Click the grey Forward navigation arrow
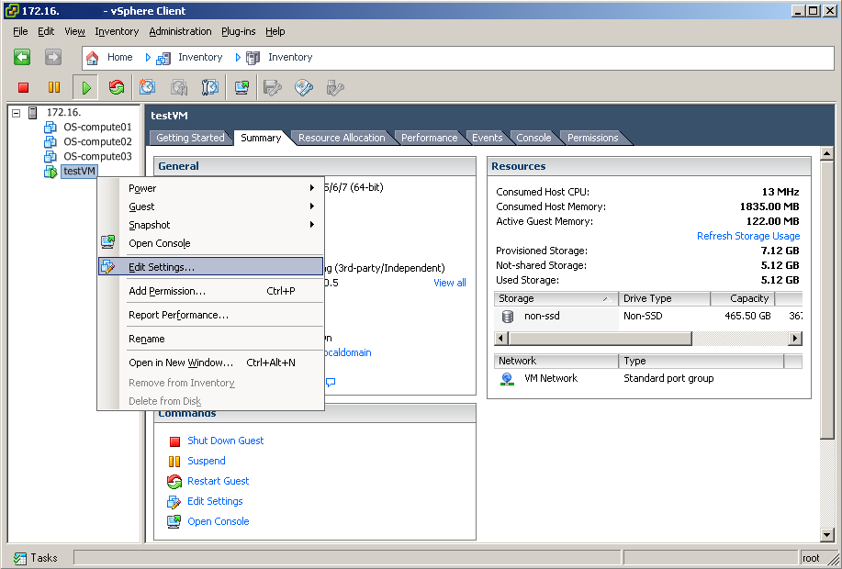 [53, 57]
